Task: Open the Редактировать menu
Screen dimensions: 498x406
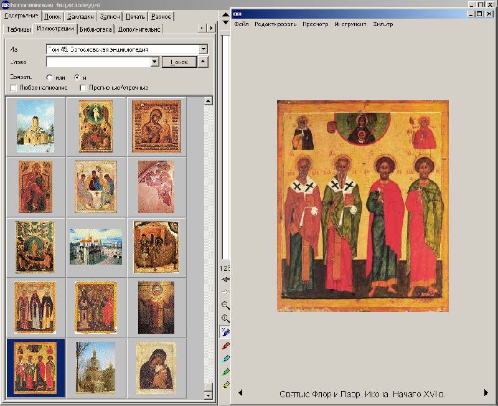Action: tap(275, 24)
